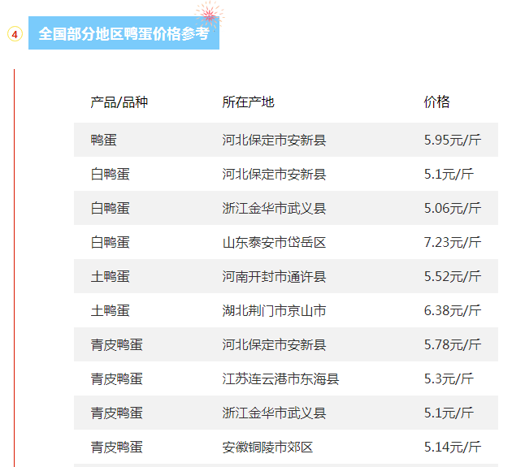Click the circled number 4 icon
This screenshot has height=467, width=512.
[14, 35]
